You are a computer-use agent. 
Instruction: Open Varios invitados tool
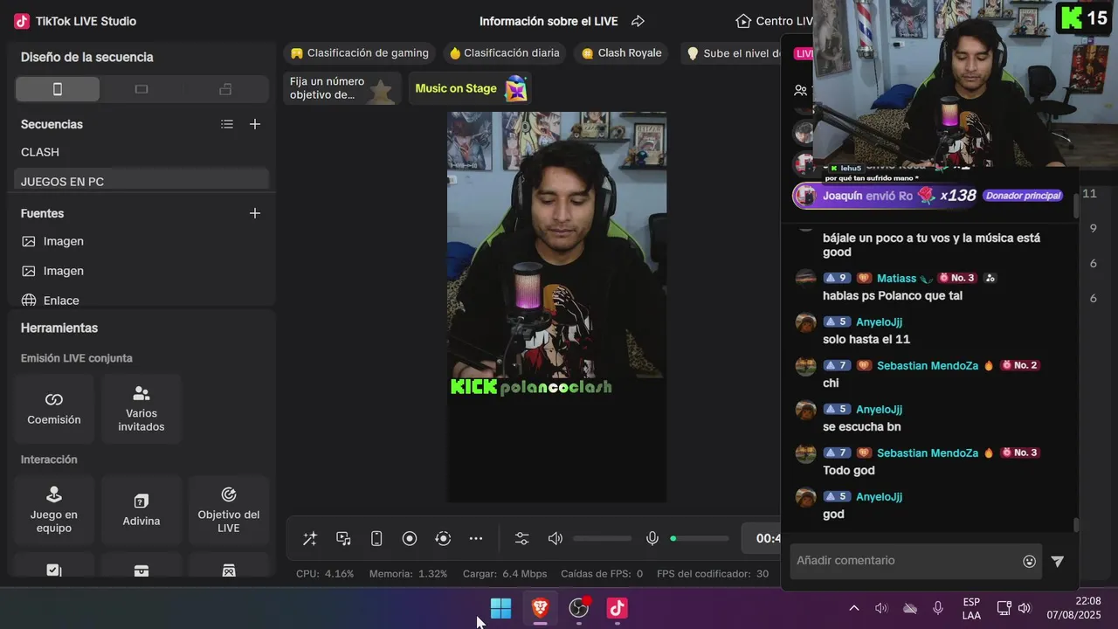click(x=141, y=408)
